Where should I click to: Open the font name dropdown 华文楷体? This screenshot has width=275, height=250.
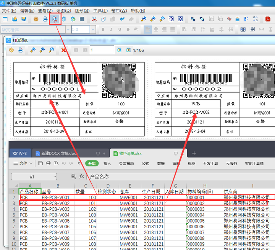[68, 30]
